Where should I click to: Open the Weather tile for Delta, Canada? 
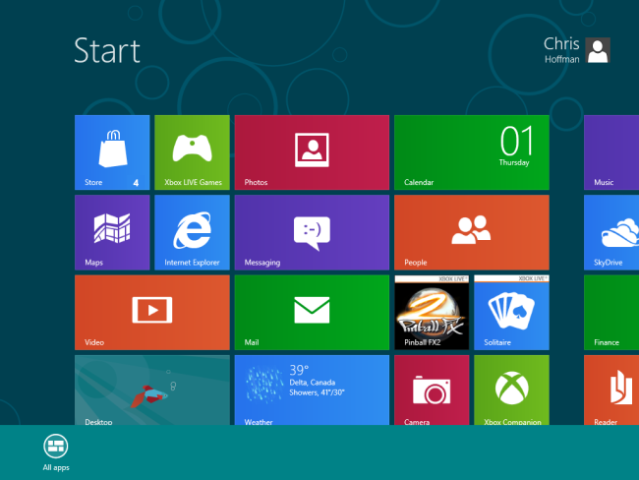312,390
